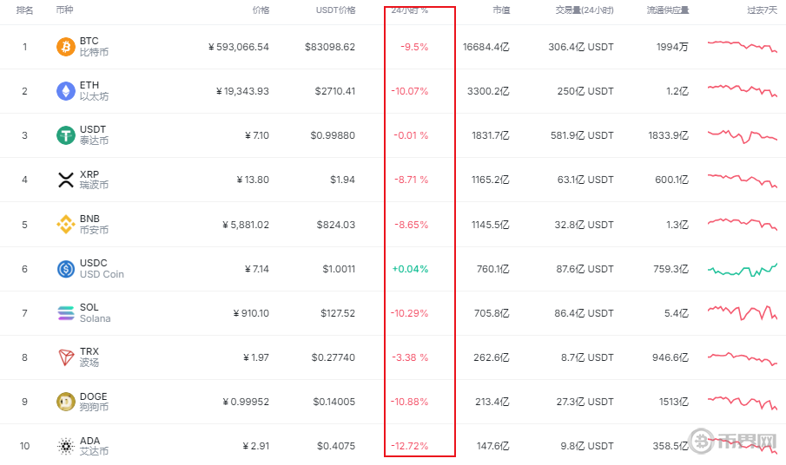Viewport: 786px width, 465px height.
Task: Click the Dogecoin DOGE coin icon
Action: (66, 402)
